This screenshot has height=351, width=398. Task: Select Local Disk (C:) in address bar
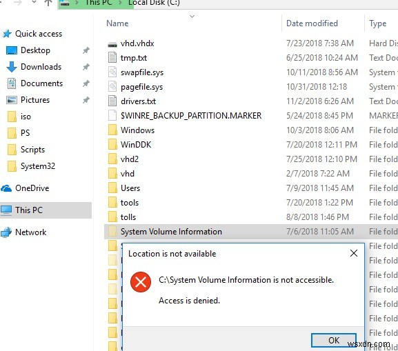(x=154, y=3)
